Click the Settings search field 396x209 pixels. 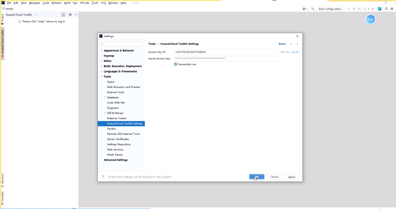[121, 44]
